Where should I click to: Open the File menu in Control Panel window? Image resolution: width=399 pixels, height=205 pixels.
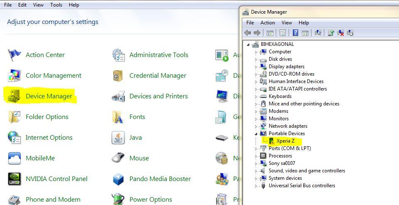(x=8, y=5)
